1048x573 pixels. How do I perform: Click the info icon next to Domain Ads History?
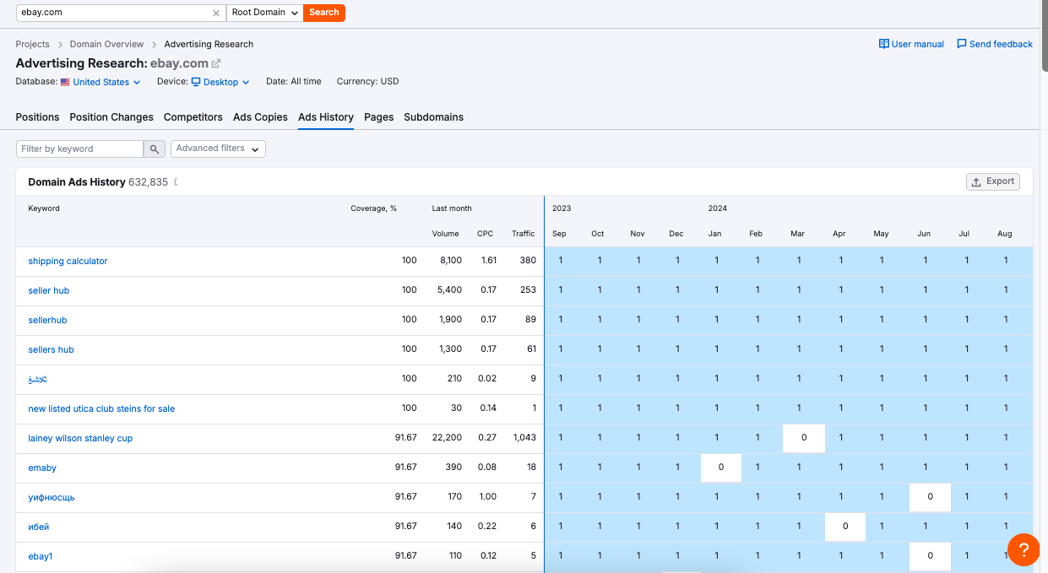176,181
